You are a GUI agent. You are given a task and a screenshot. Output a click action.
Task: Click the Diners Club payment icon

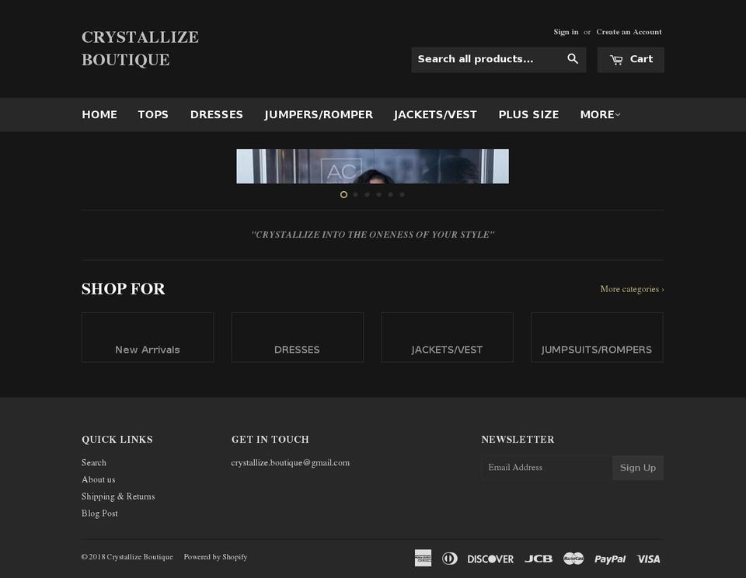(450, 558)
